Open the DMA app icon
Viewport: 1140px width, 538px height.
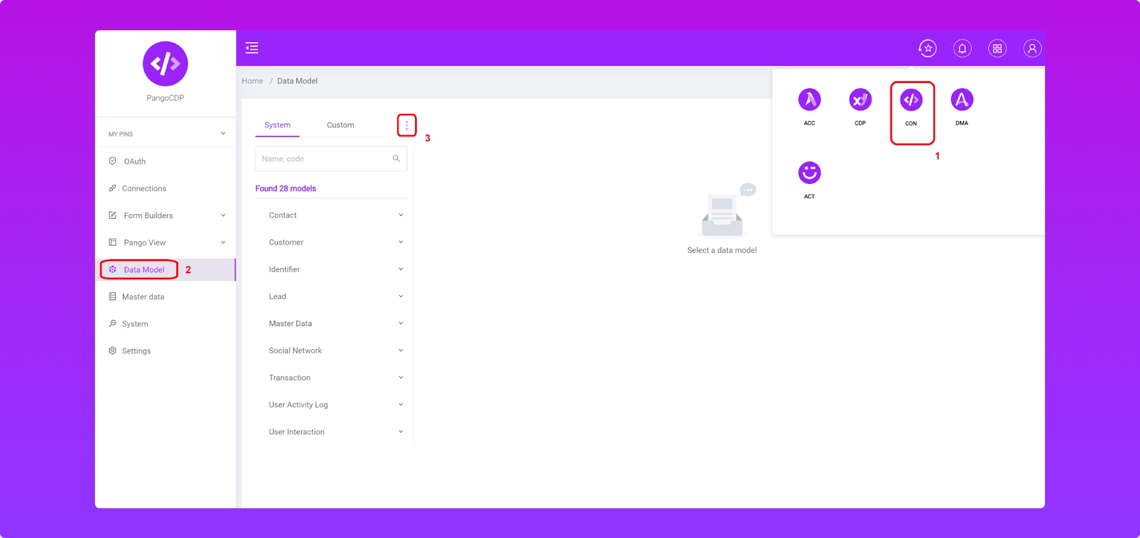pyautogui.click(x=961, y=100)
